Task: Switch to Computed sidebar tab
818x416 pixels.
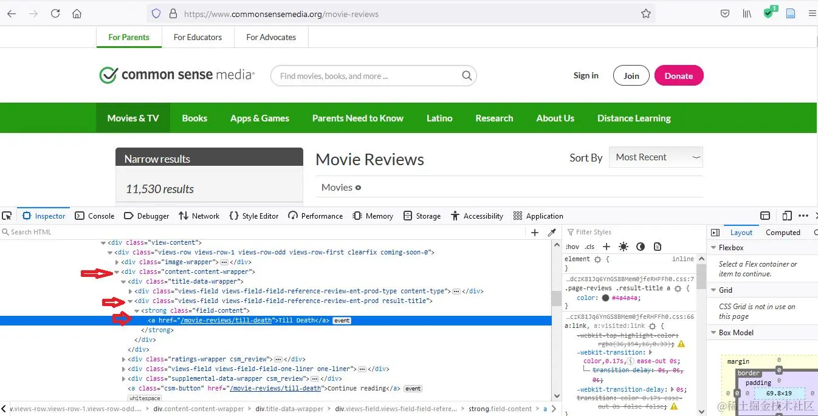Action: click(783, 233)
